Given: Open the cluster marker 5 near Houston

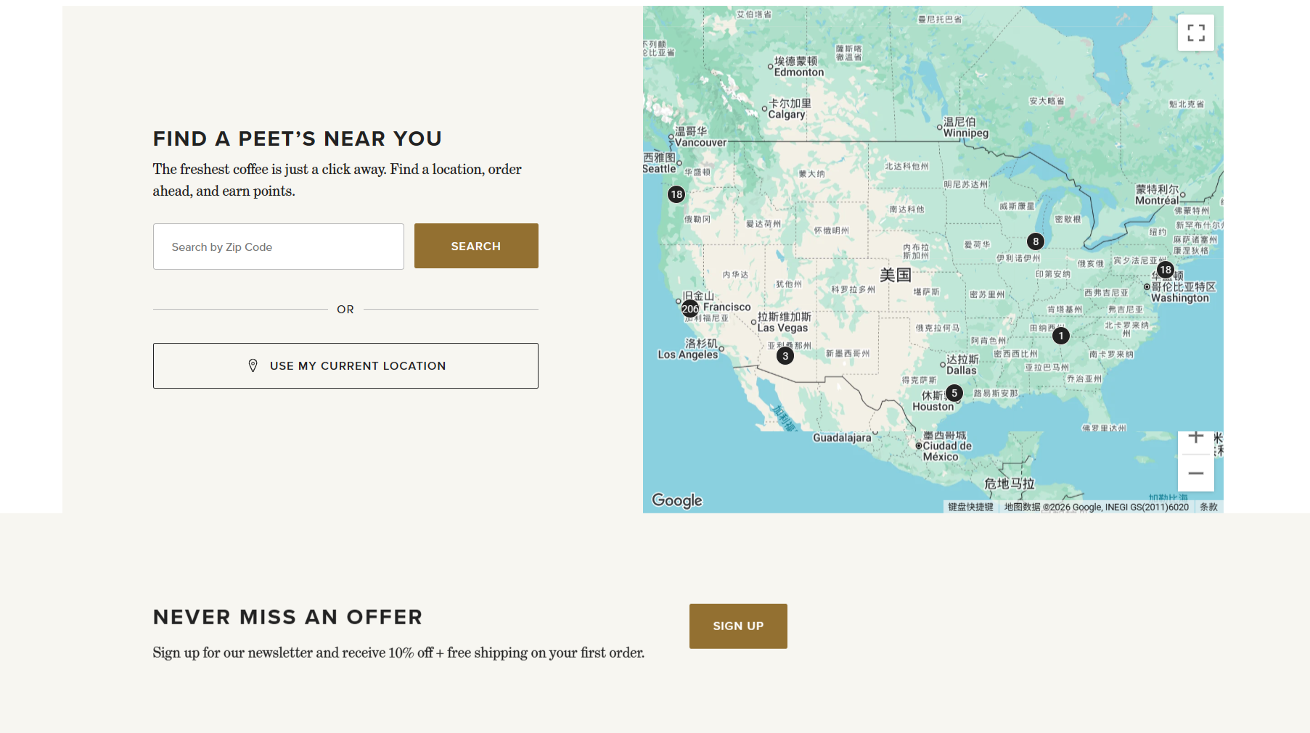Looking at the screenshot, I should [954, 393].
